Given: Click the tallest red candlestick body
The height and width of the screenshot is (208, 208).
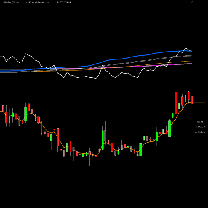Looking at the screenshot, I should (176, 103).
